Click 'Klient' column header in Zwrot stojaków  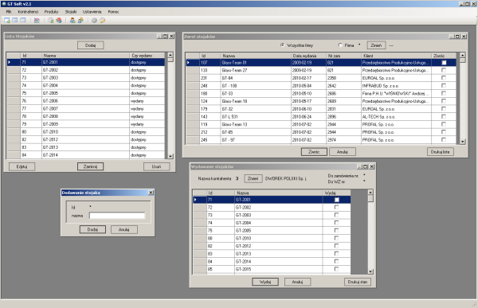[x=396, y=56]
